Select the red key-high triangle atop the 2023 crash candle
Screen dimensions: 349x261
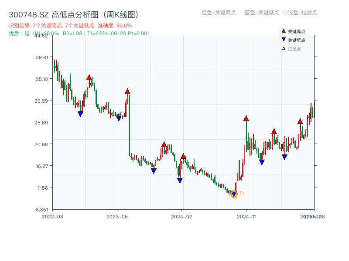(x=127, y=91)
